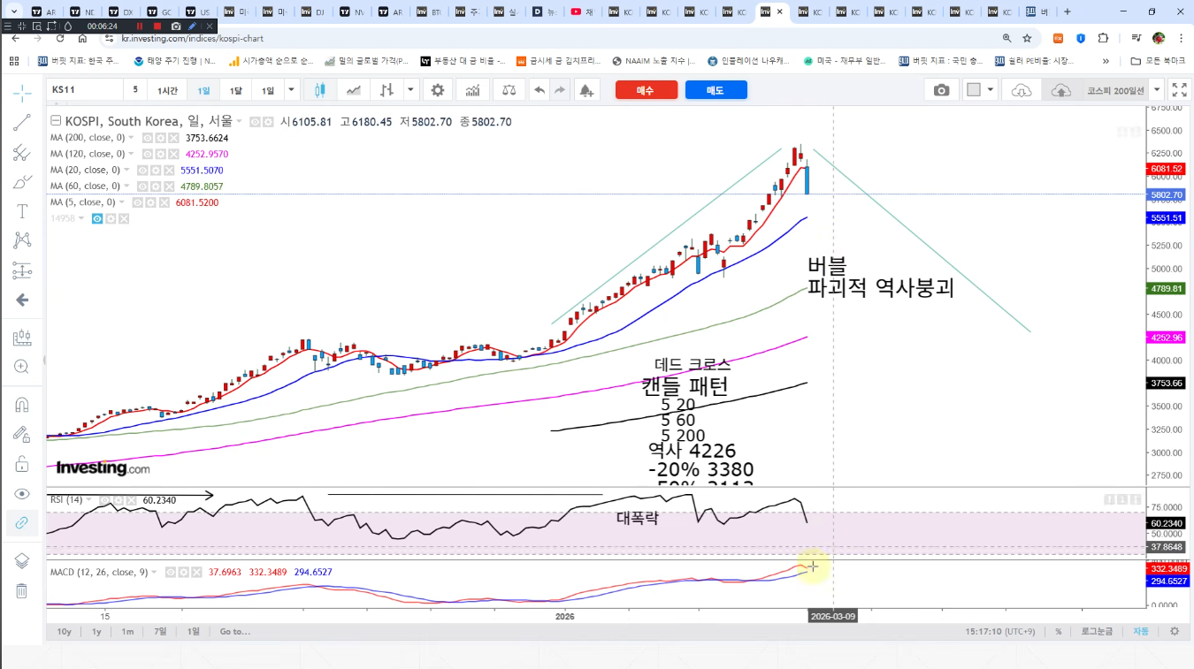Click the trash icon to remove drawings

22,590
